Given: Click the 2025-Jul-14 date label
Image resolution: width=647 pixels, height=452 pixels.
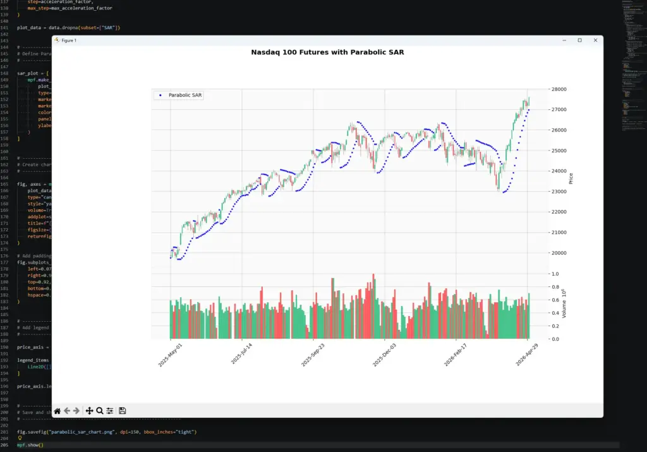Looking at the screenshot, I should 241,354.
